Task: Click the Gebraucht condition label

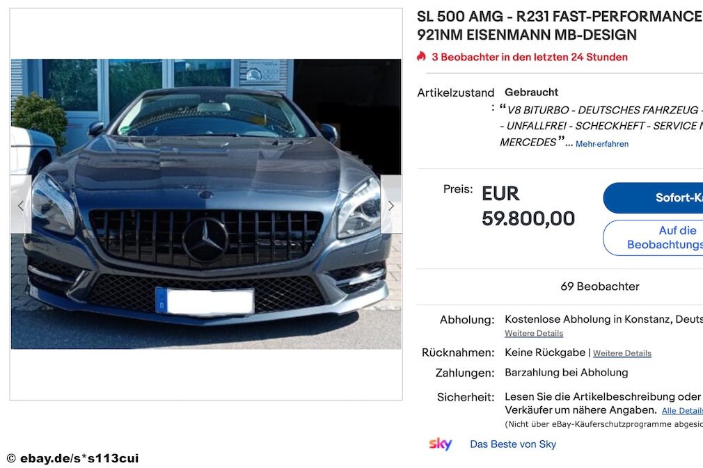Action: pyautogui.click(x=531, y=92)
